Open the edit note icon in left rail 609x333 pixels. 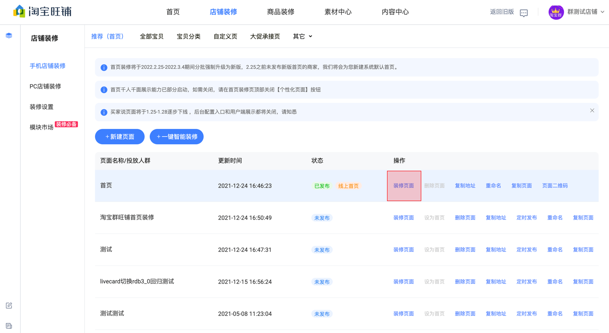[9, 306]
